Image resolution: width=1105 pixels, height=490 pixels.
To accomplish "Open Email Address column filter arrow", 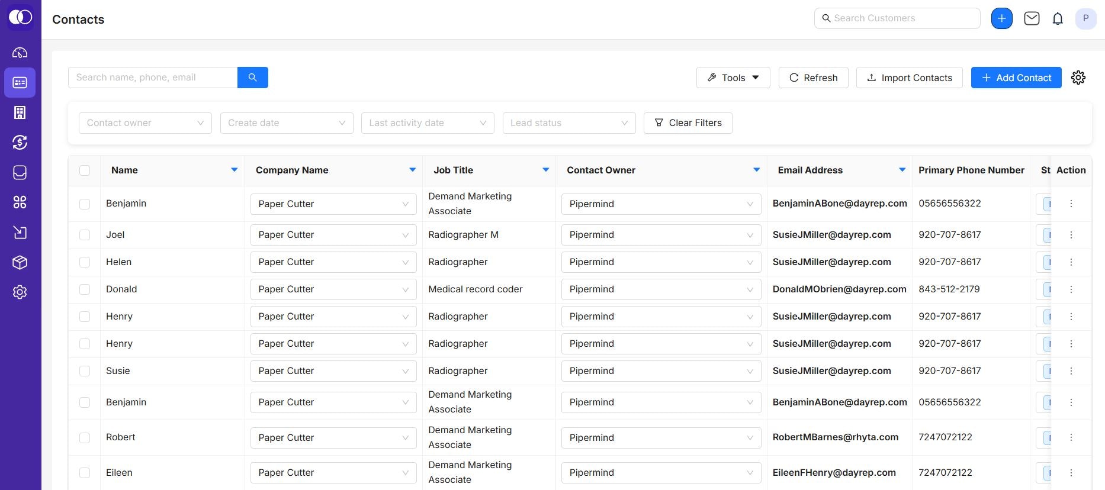I will pos(902,170).
